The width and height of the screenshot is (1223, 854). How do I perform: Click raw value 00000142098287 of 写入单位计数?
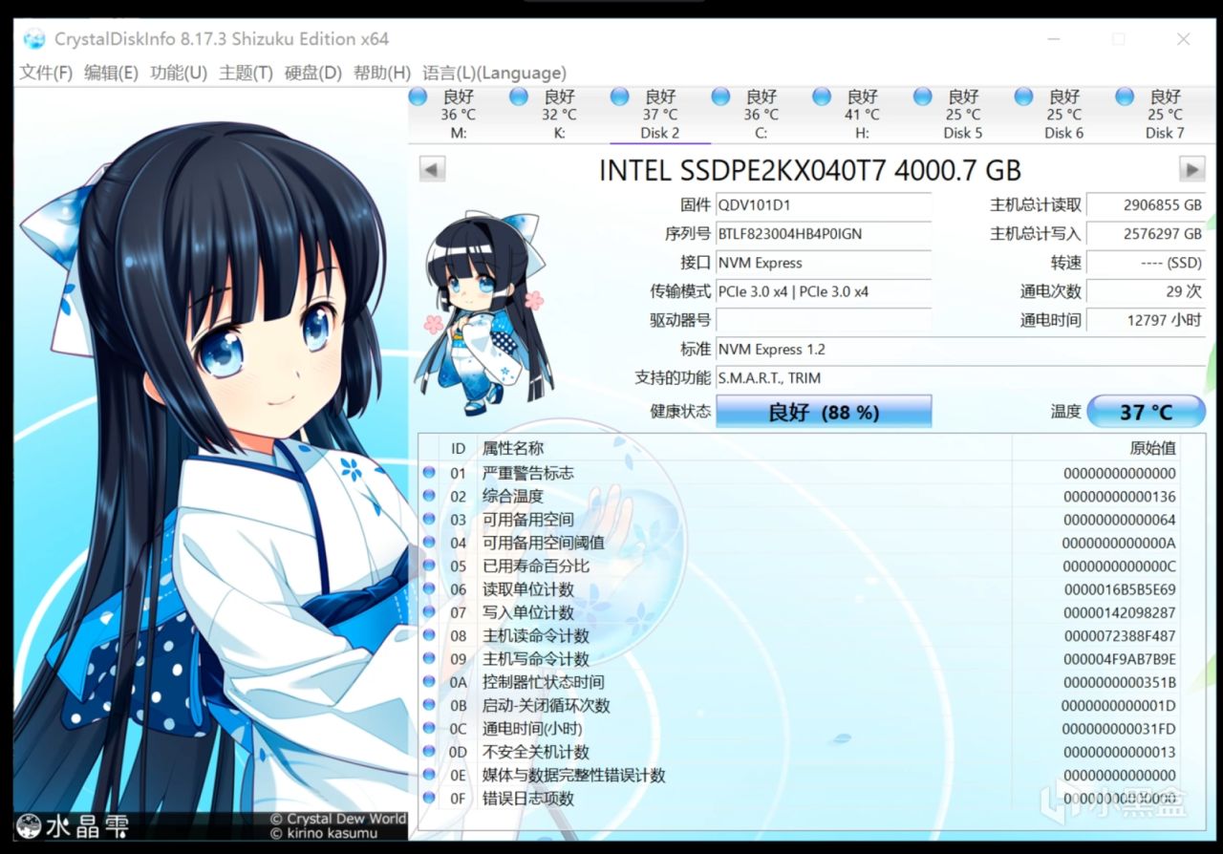click(x=1120, y=612)
